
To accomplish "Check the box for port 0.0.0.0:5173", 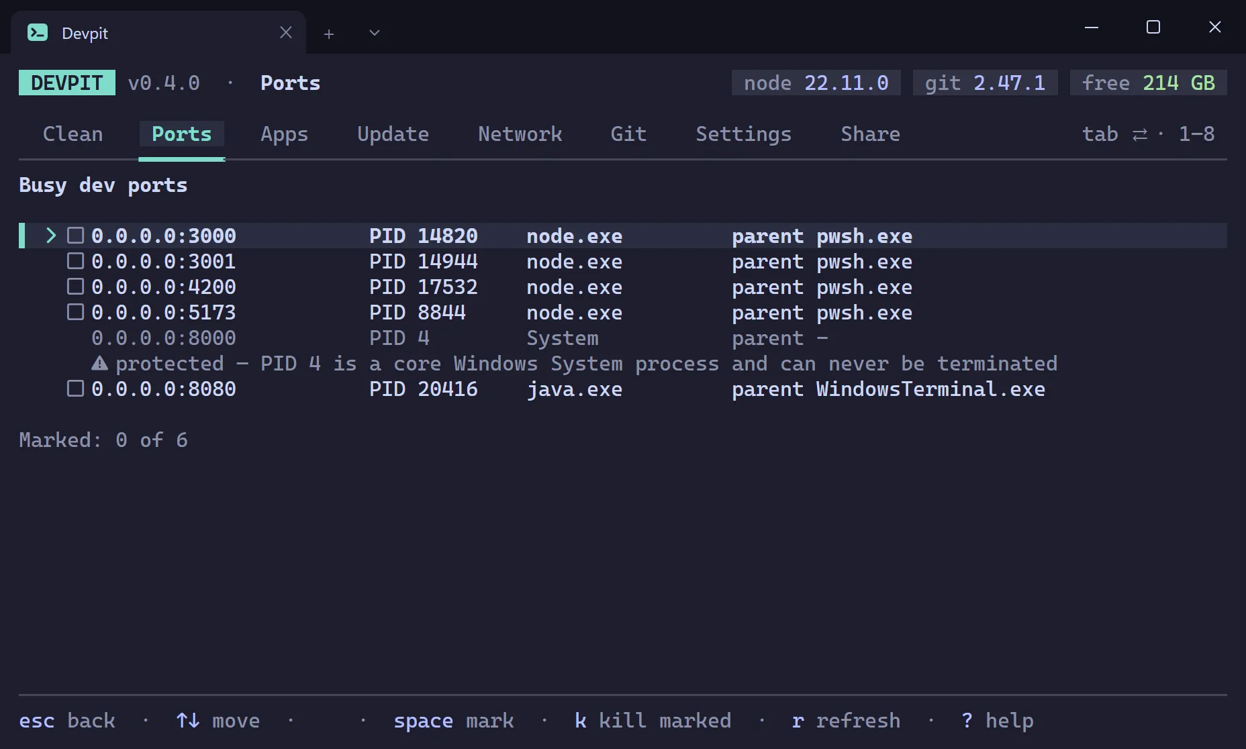I will (x=75, y=312).
